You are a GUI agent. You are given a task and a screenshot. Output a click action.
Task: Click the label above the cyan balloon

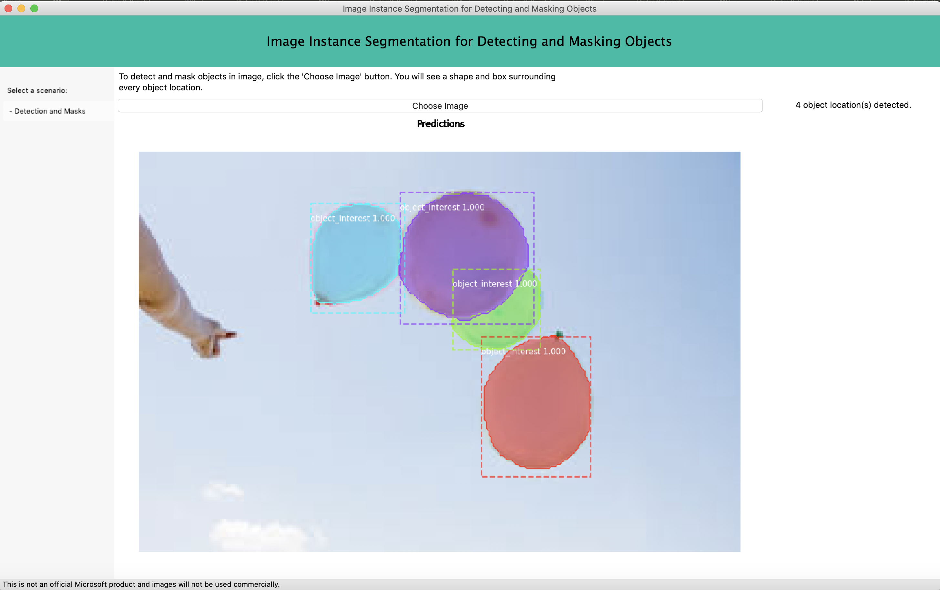pos(353,218)
